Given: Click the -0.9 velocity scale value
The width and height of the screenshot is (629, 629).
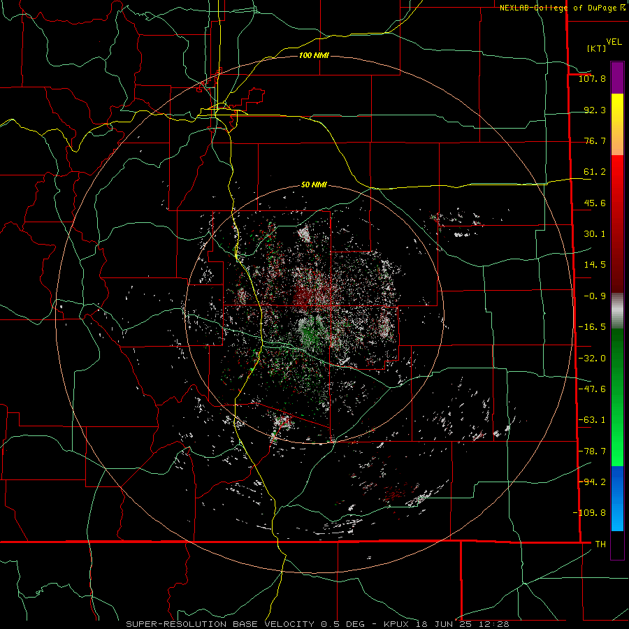Looking at the screenshot, I should [595, 296].
